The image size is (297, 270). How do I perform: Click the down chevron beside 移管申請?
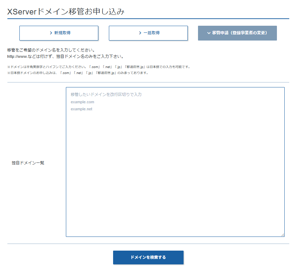209,33
